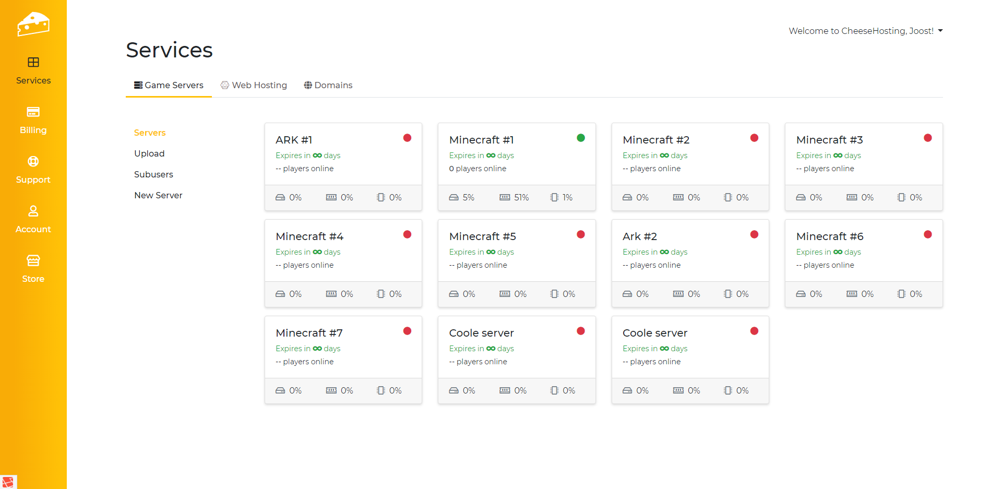Click the disk usage icon on Minecraft #1
The height and width of the screenshot is (489, 1002).
(x=454, y=197)
